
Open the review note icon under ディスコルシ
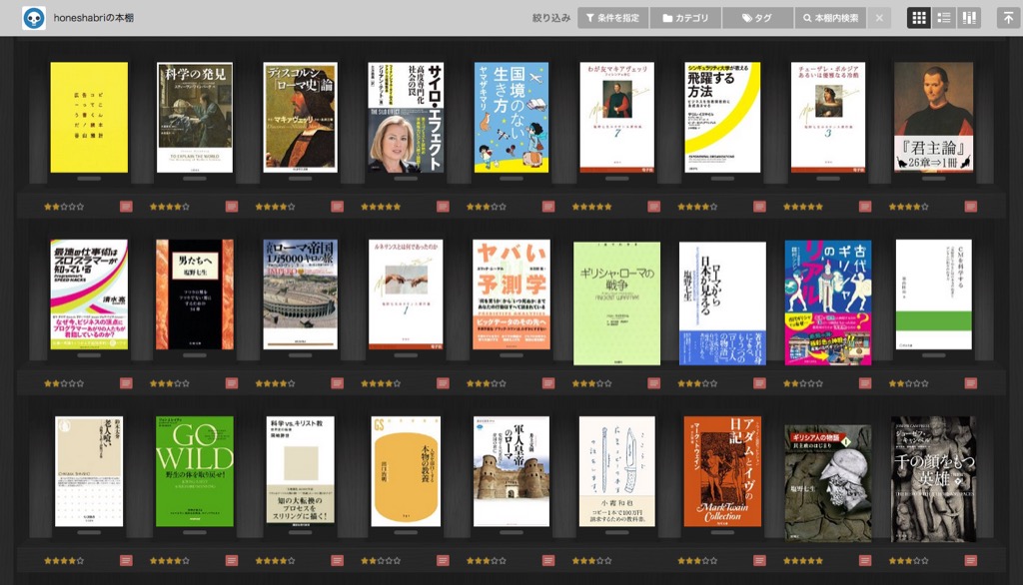click(x=338, y=206)
